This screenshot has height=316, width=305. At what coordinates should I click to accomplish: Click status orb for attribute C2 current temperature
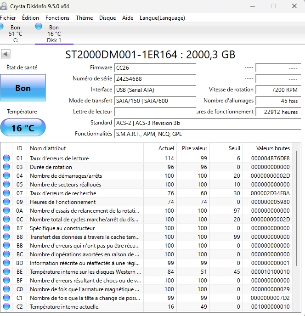(6, 307)
